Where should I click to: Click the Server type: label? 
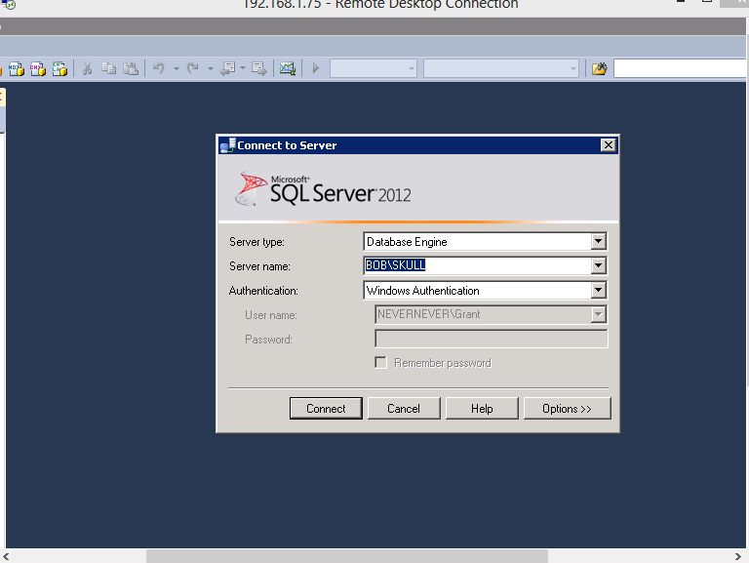(x=257, y=242)
